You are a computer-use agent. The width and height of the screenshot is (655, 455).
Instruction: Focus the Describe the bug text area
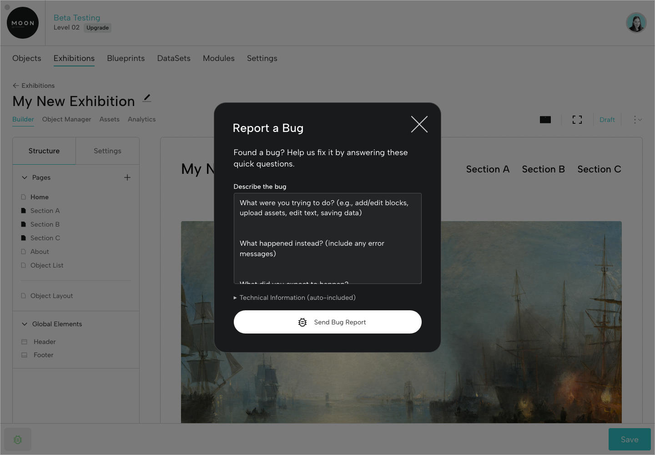point(327,238)
